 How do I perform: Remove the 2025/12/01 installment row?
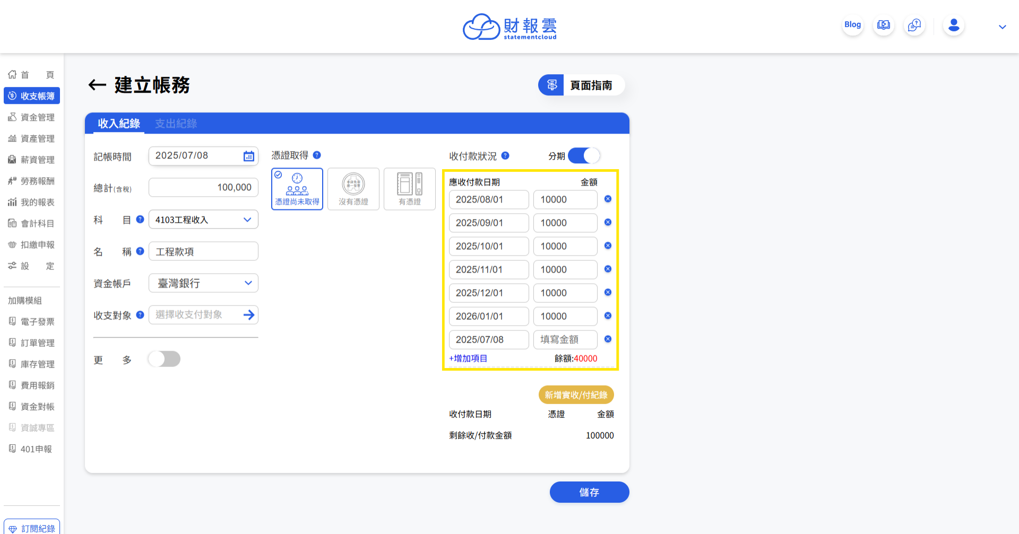(608, 292)
